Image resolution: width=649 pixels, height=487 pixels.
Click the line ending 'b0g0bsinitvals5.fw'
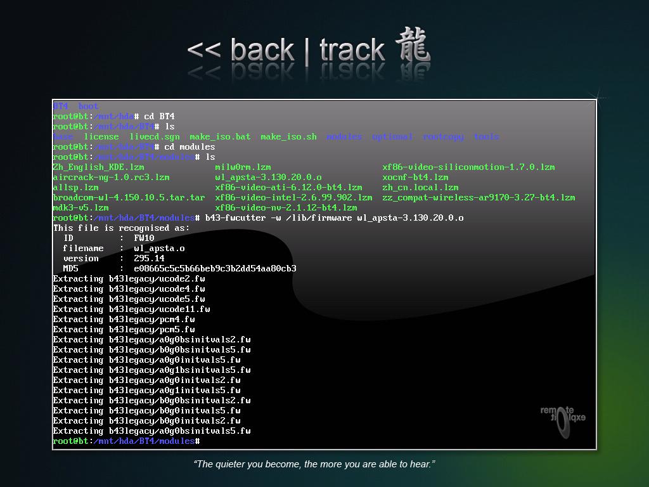click(x=152, y=350)
